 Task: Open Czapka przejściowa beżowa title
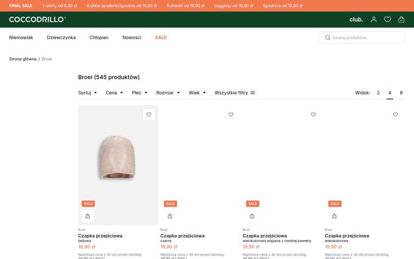[x=100, y=236]
